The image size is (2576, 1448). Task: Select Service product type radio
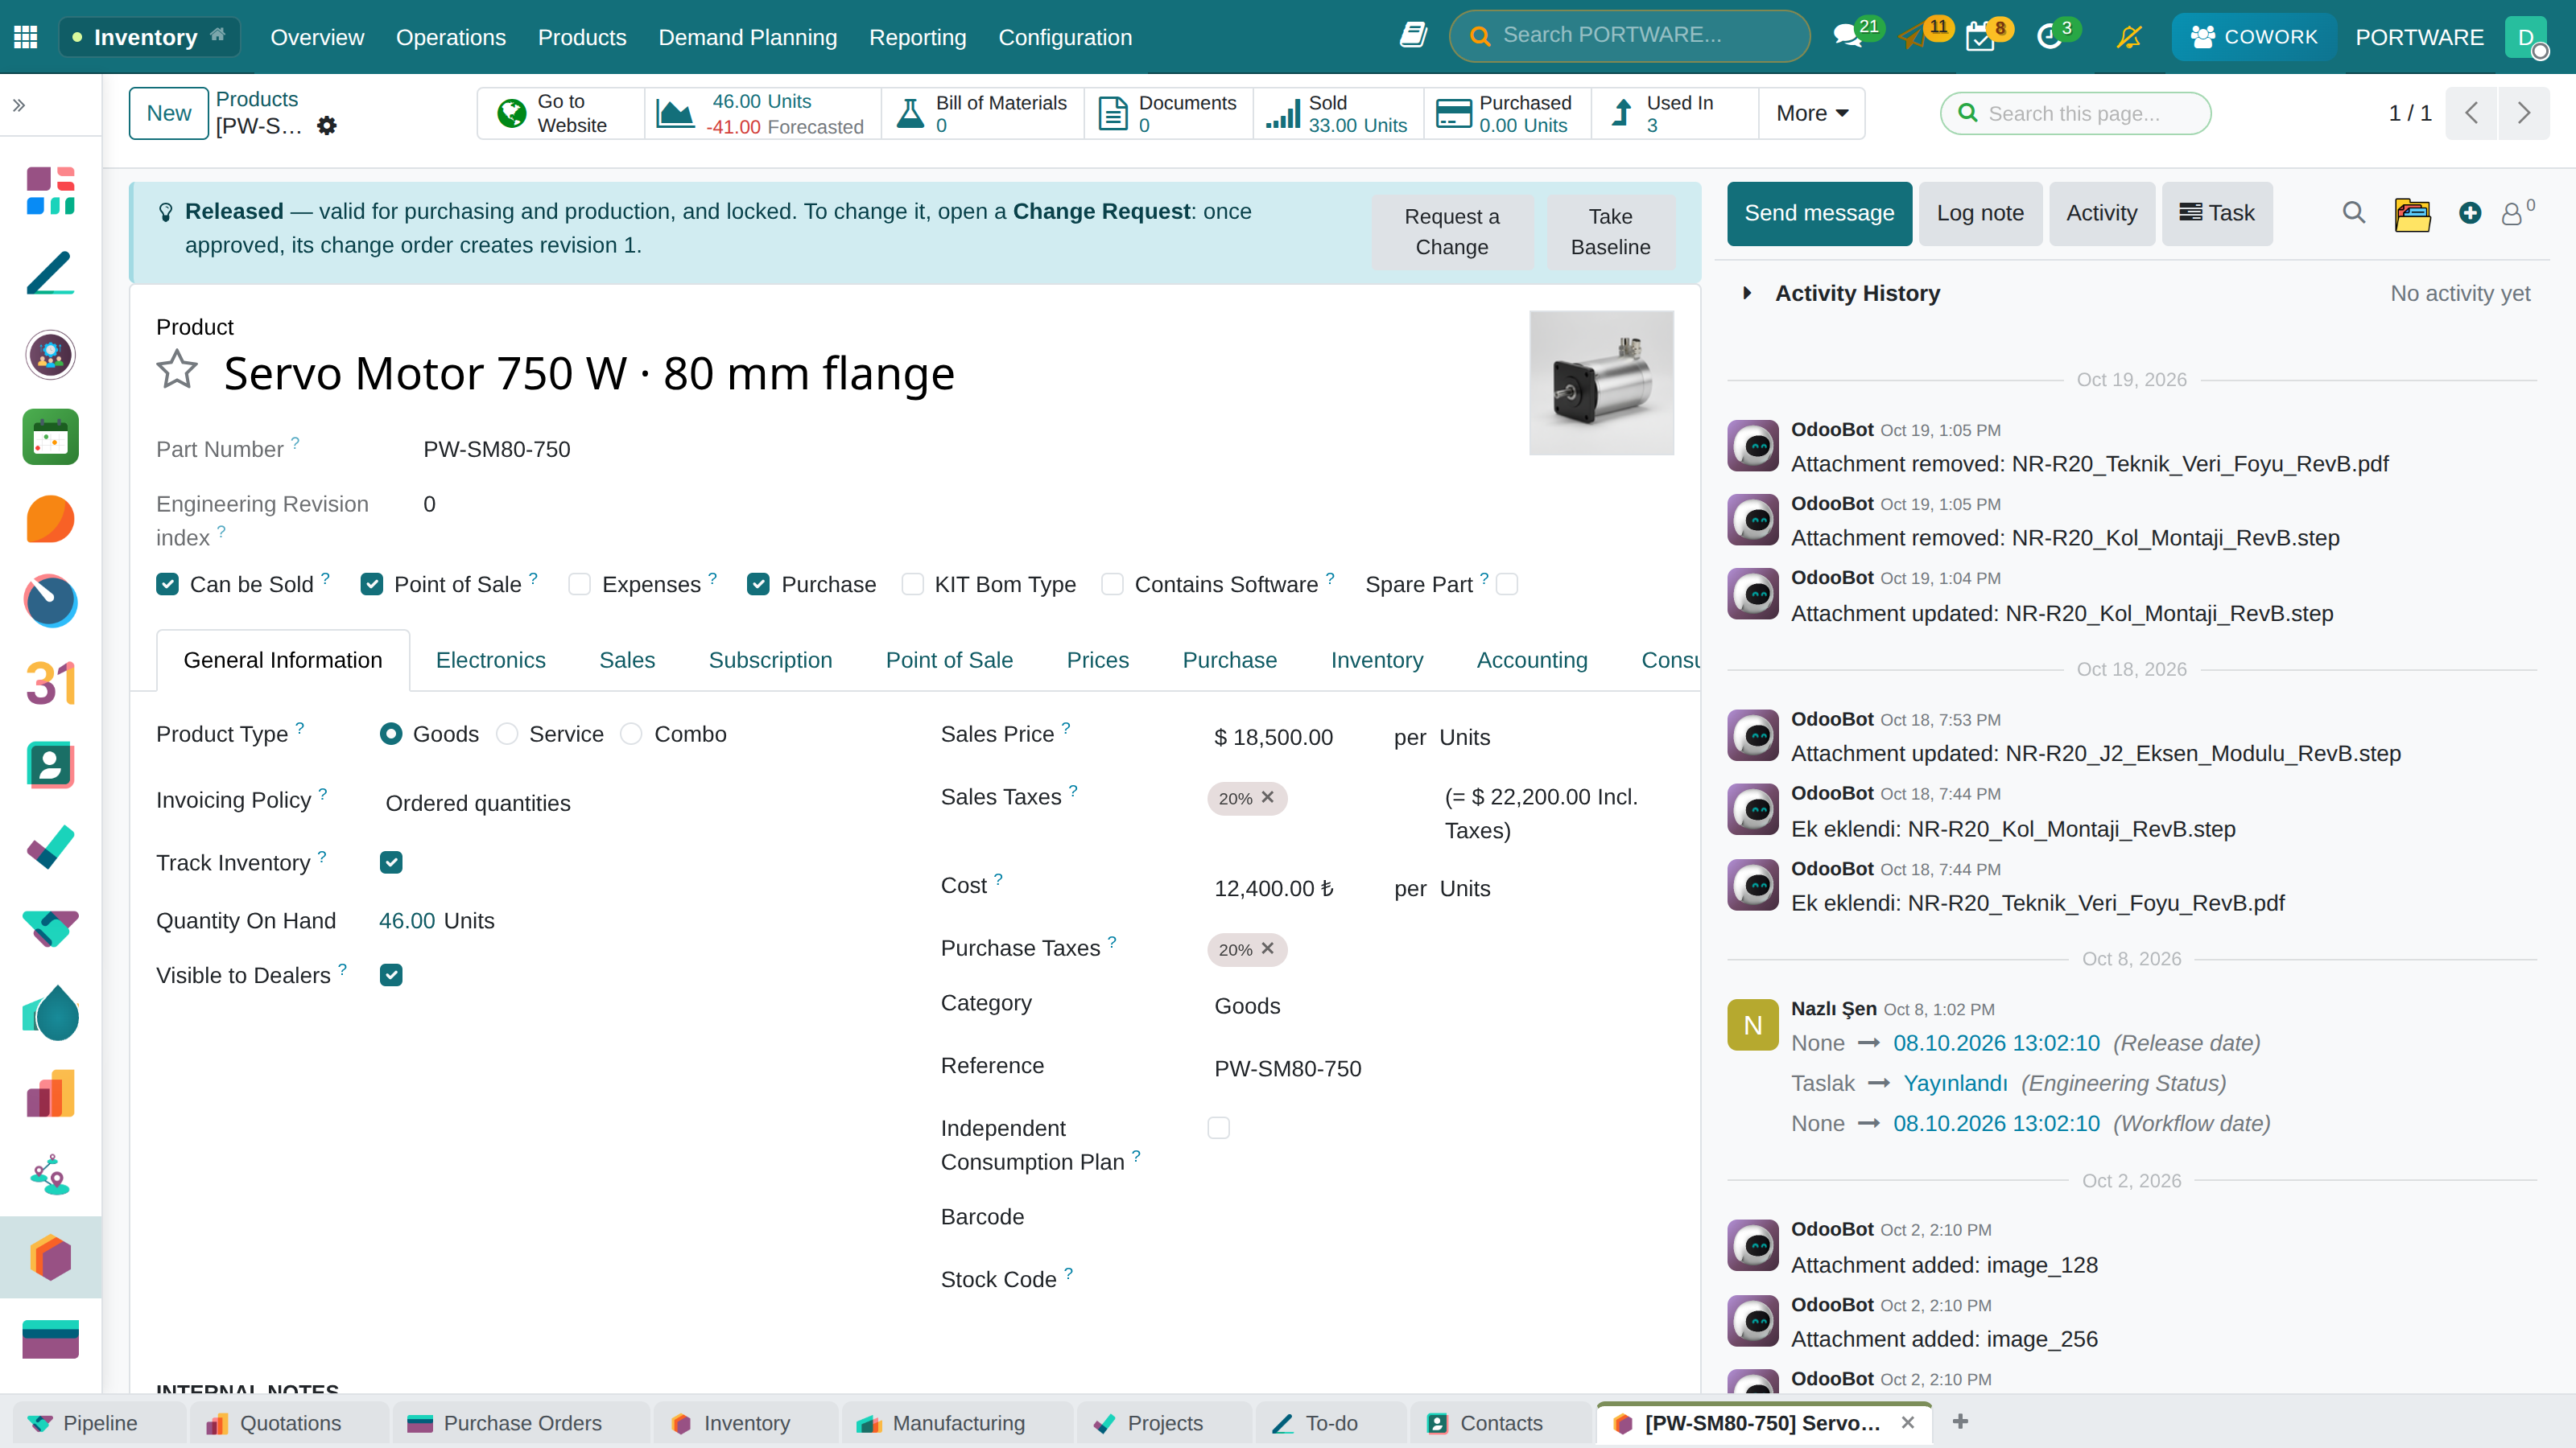tap(507, 734)
